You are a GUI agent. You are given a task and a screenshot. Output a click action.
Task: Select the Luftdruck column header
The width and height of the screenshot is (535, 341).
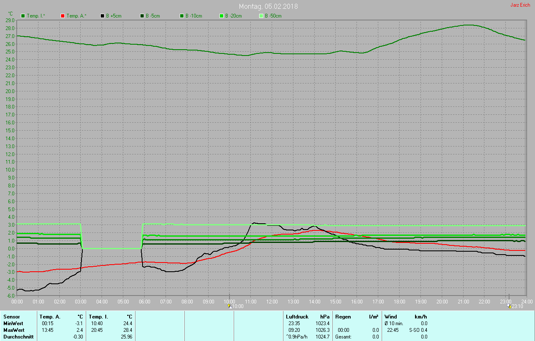point(296,317)
